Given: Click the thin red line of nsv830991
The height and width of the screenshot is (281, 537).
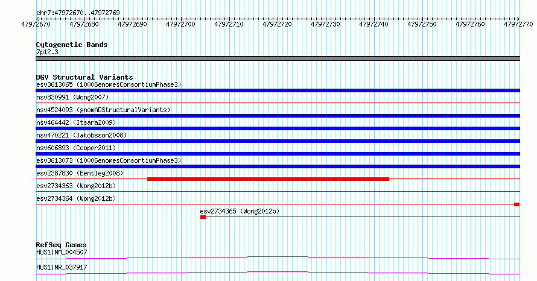Looking at the screenshot, I should (x=278, y=103).
